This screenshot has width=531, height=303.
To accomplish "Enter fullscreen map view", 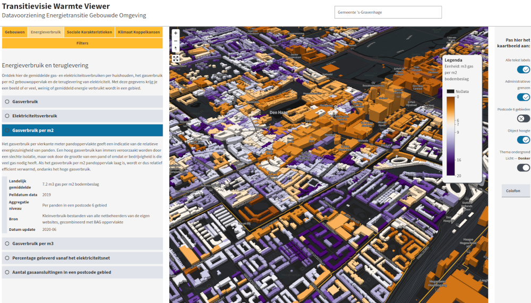I will pos(176,58).
